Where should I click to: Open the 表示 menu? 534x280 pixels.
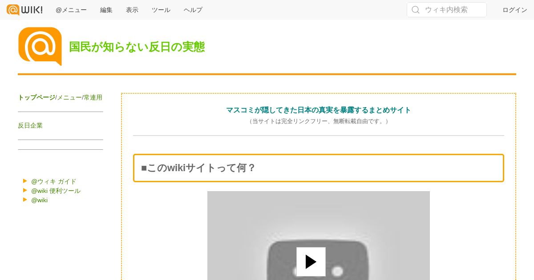[x=132, y=10]
